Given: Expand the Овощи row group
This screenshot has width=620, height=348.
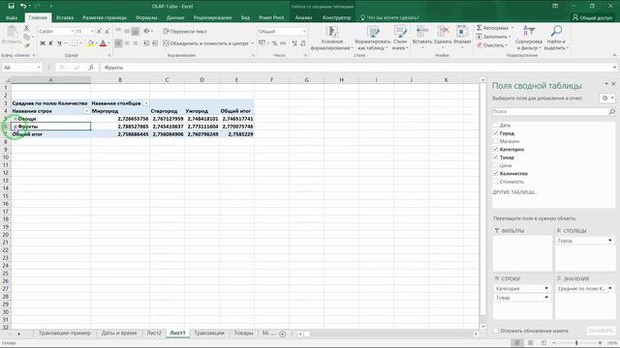Looking at the screenshot, I should point(15,119).
